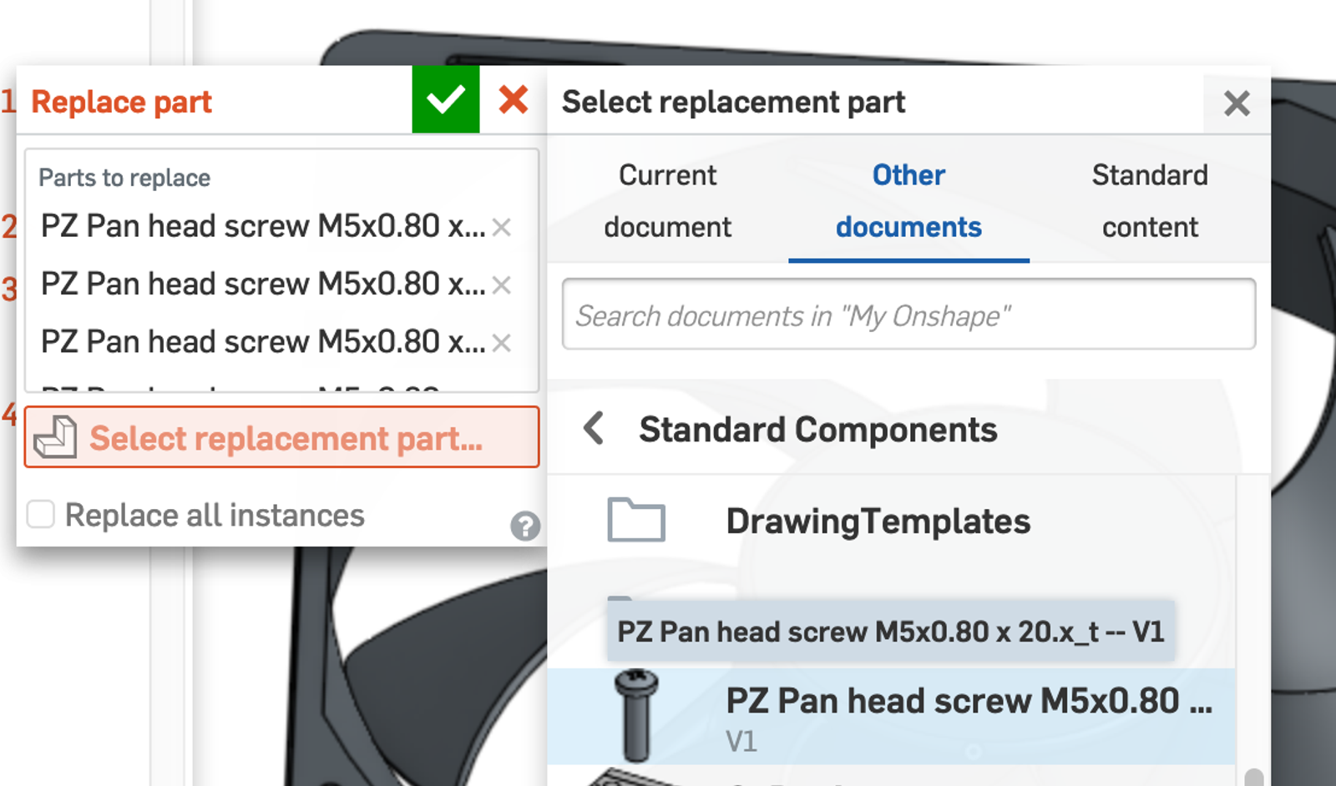1336x786 pixels.
Task: Switch to Other documents tab
Action: pyautogui.click(x=908, y=200)
